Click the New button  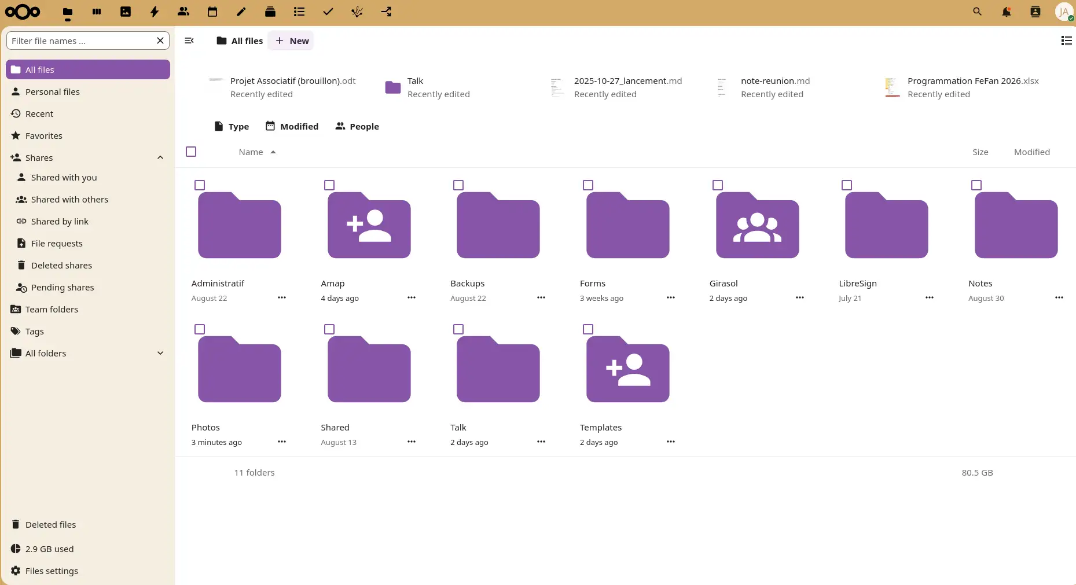tap(291, 41)
